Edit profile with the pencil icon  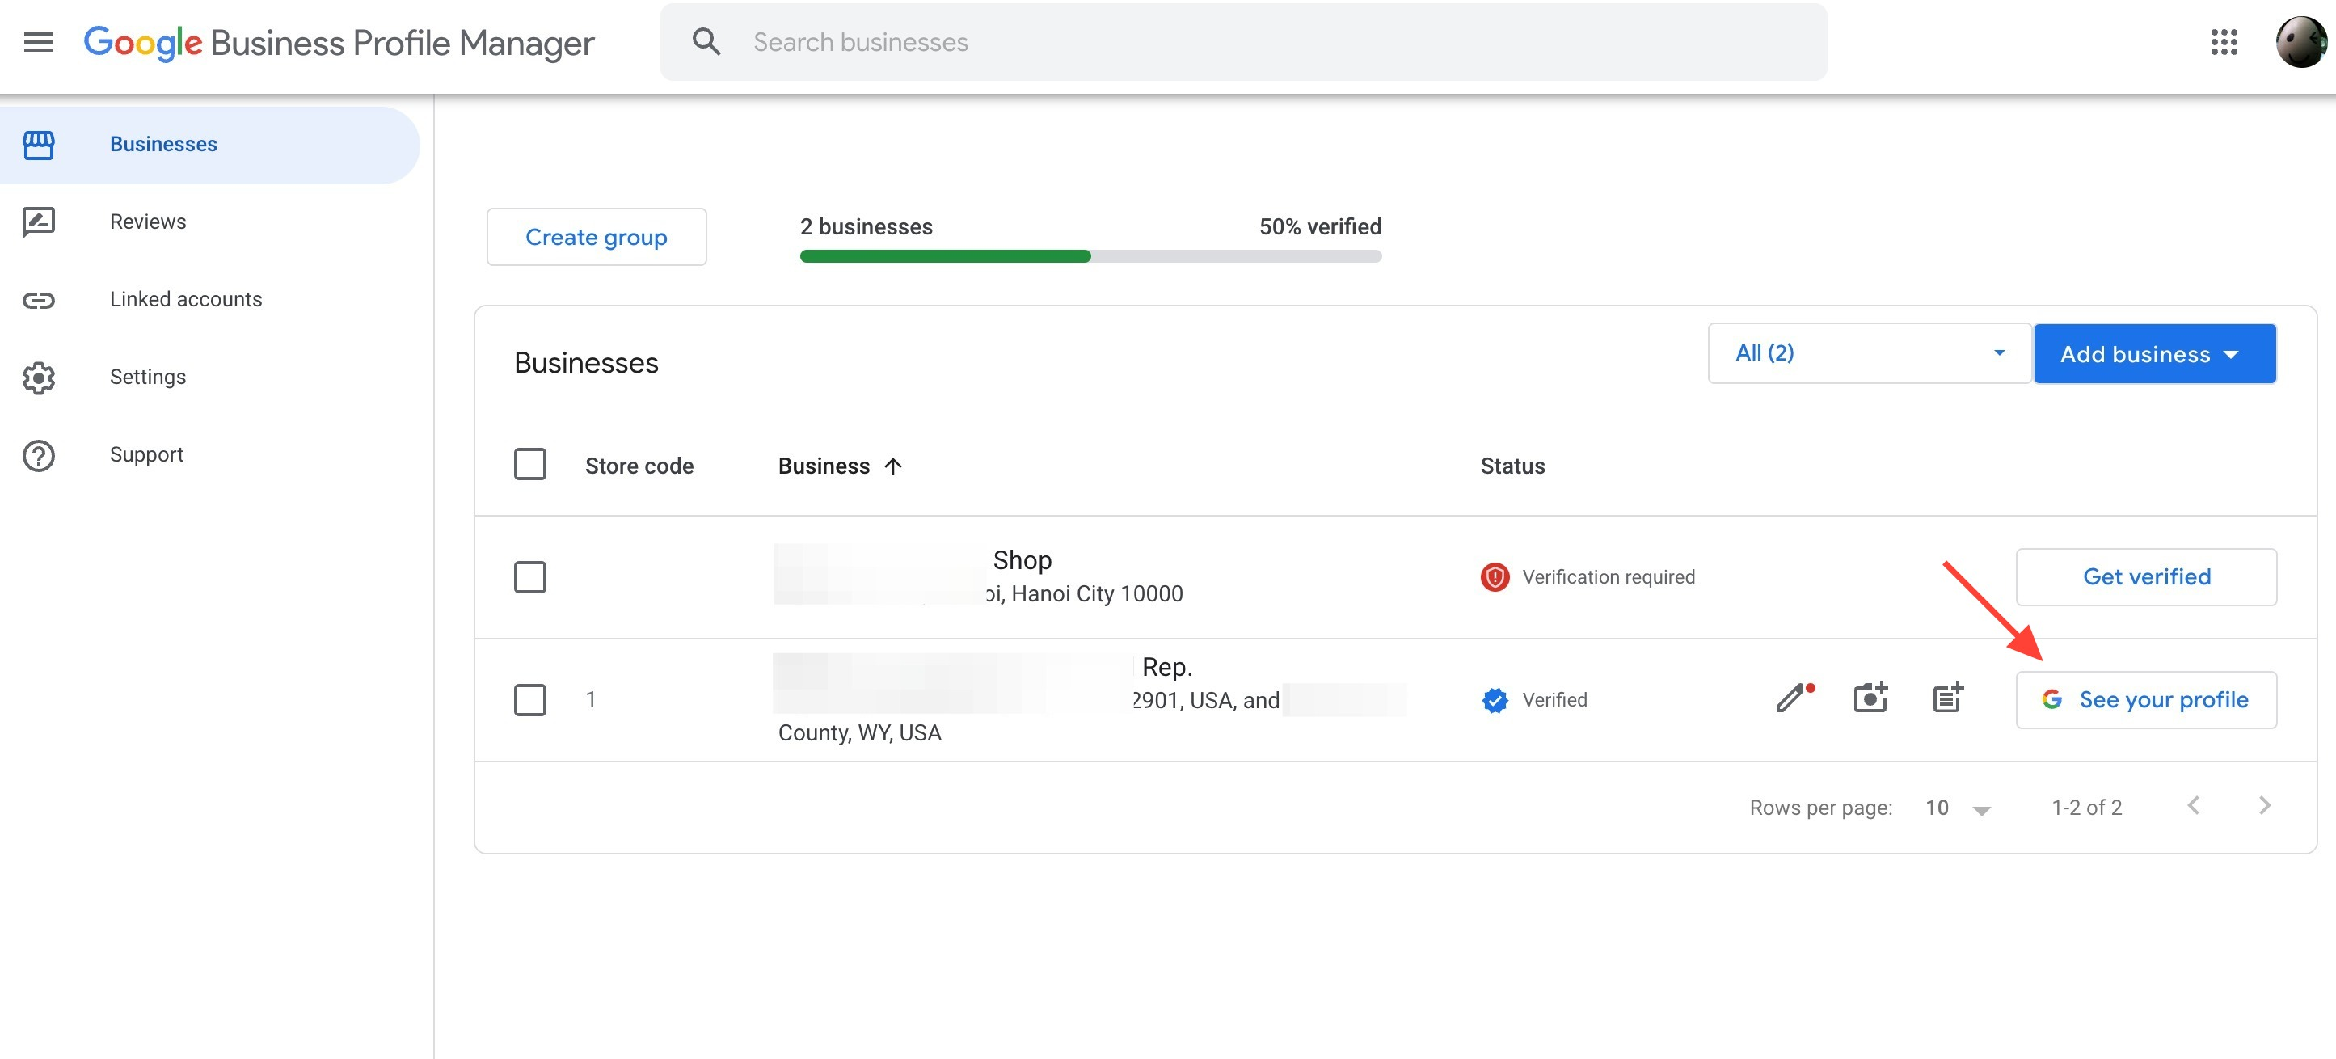[x=1794, y=697]
